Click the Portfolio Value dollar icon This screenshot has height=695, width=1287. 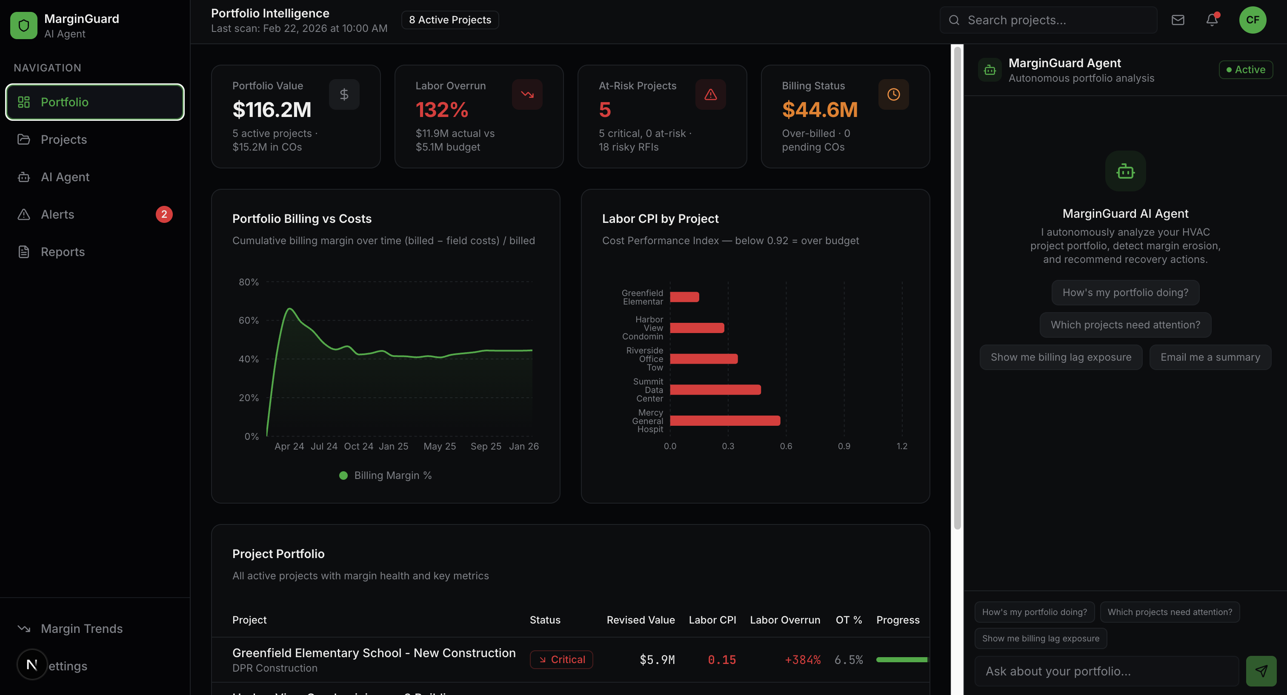pyautogui.click(x=344, y=94)
